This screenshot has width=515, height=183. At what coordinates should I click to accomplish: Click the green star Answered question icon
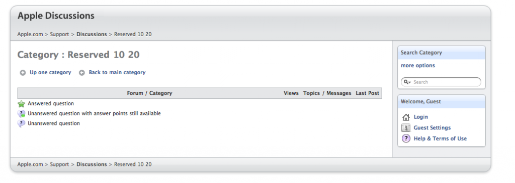(21, 104)
